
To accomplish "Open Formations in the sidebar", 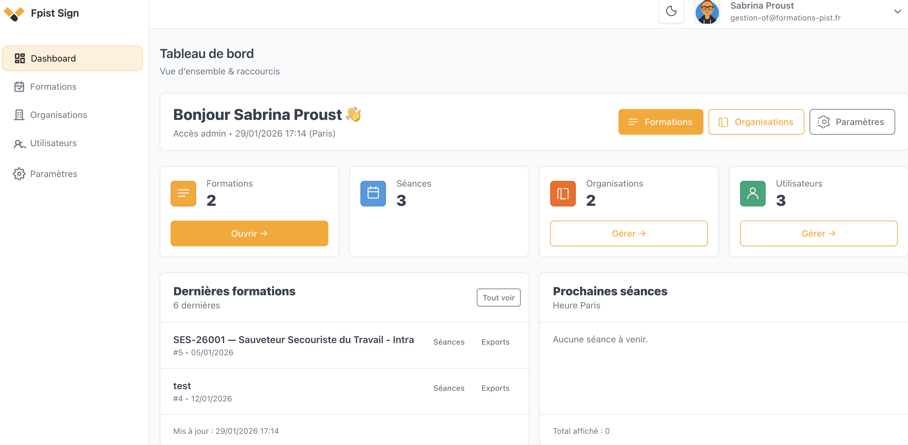I will 53,87.
